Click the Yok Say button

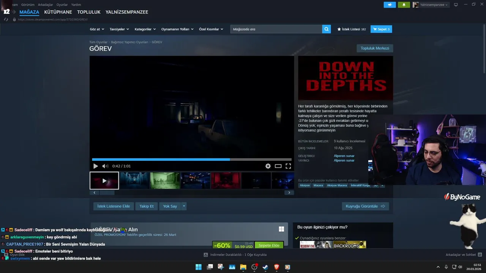[170, 206]
